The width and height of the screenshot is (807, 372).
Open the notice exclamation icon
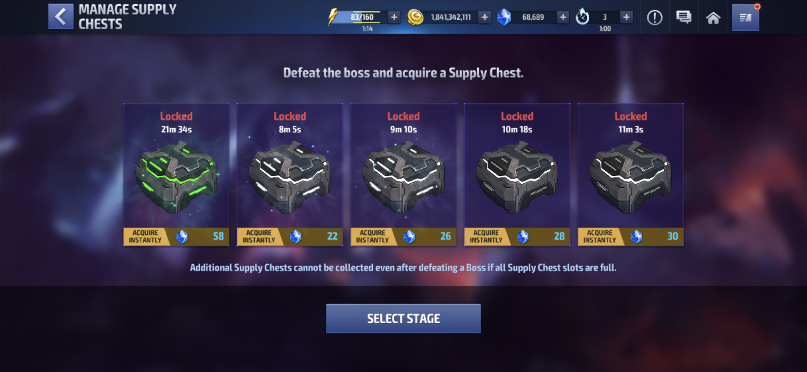coord(655,18)
